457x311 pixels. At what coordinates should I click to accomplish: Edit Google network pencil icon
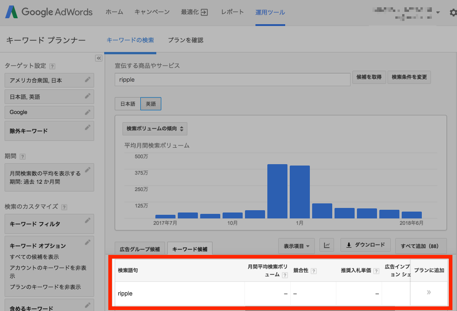87,112
